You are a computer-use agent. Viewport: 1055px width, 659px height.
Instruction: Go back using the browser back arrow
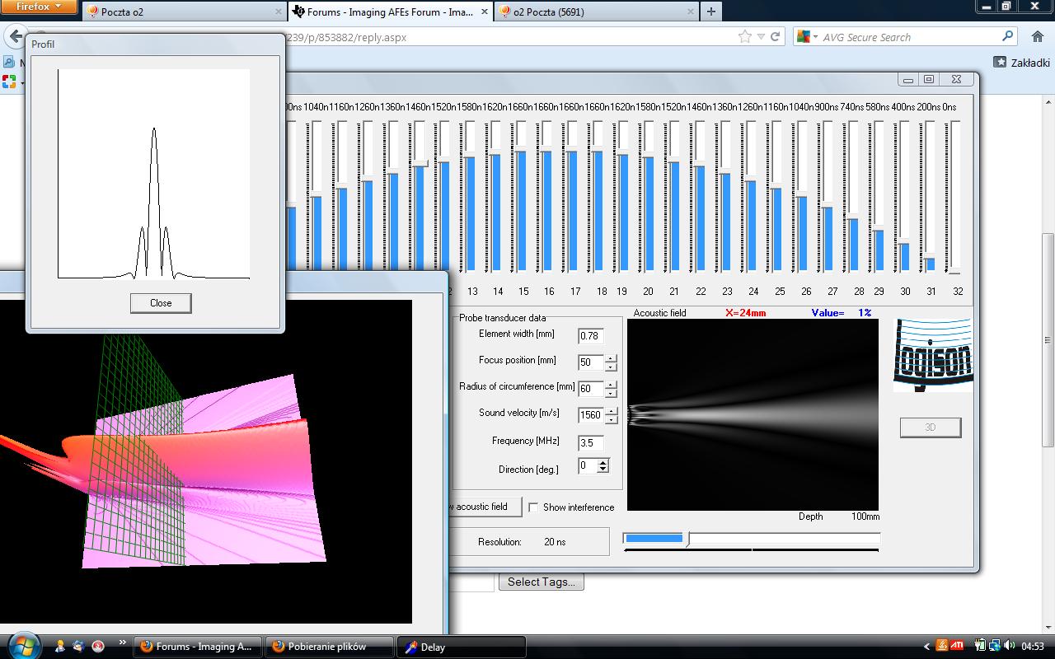coord(15,37)
